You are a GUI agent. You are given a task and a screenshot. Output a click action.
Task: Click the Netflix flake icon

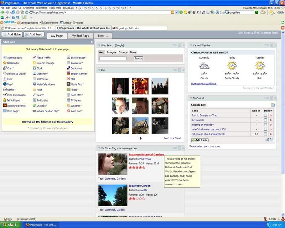pyautogui.click(x=5, y=90)
